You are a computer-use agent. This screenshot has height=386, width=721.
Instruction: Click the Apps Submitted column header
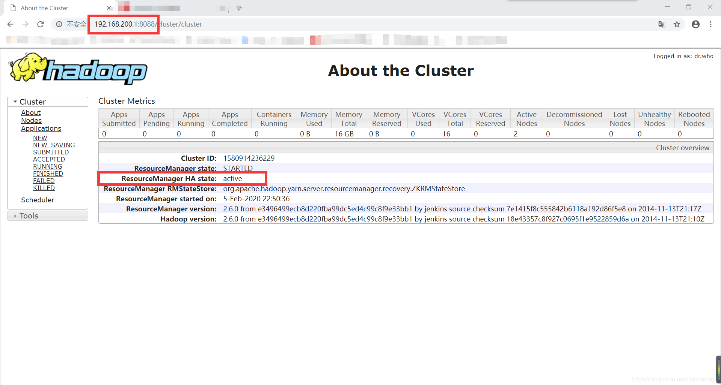[119, 119]
